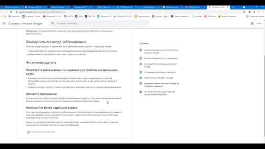265x149 pixels.
Task: Open the Настройки bookmark
Action: (x=14, y=17)
